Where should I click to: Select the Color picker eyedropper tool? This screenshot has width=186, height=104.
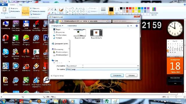click(52, 13)
